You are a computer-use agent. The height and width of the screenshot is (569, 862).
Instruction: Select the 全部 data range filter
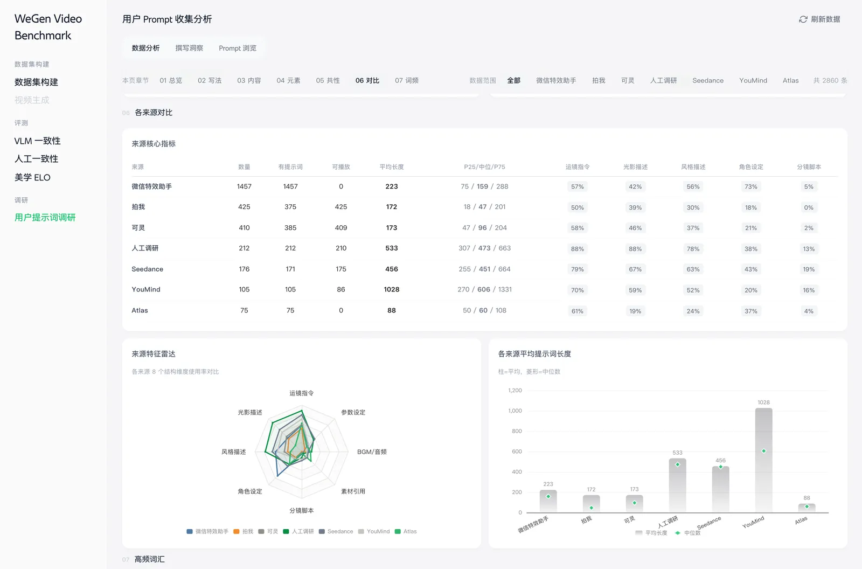(514, 81)
